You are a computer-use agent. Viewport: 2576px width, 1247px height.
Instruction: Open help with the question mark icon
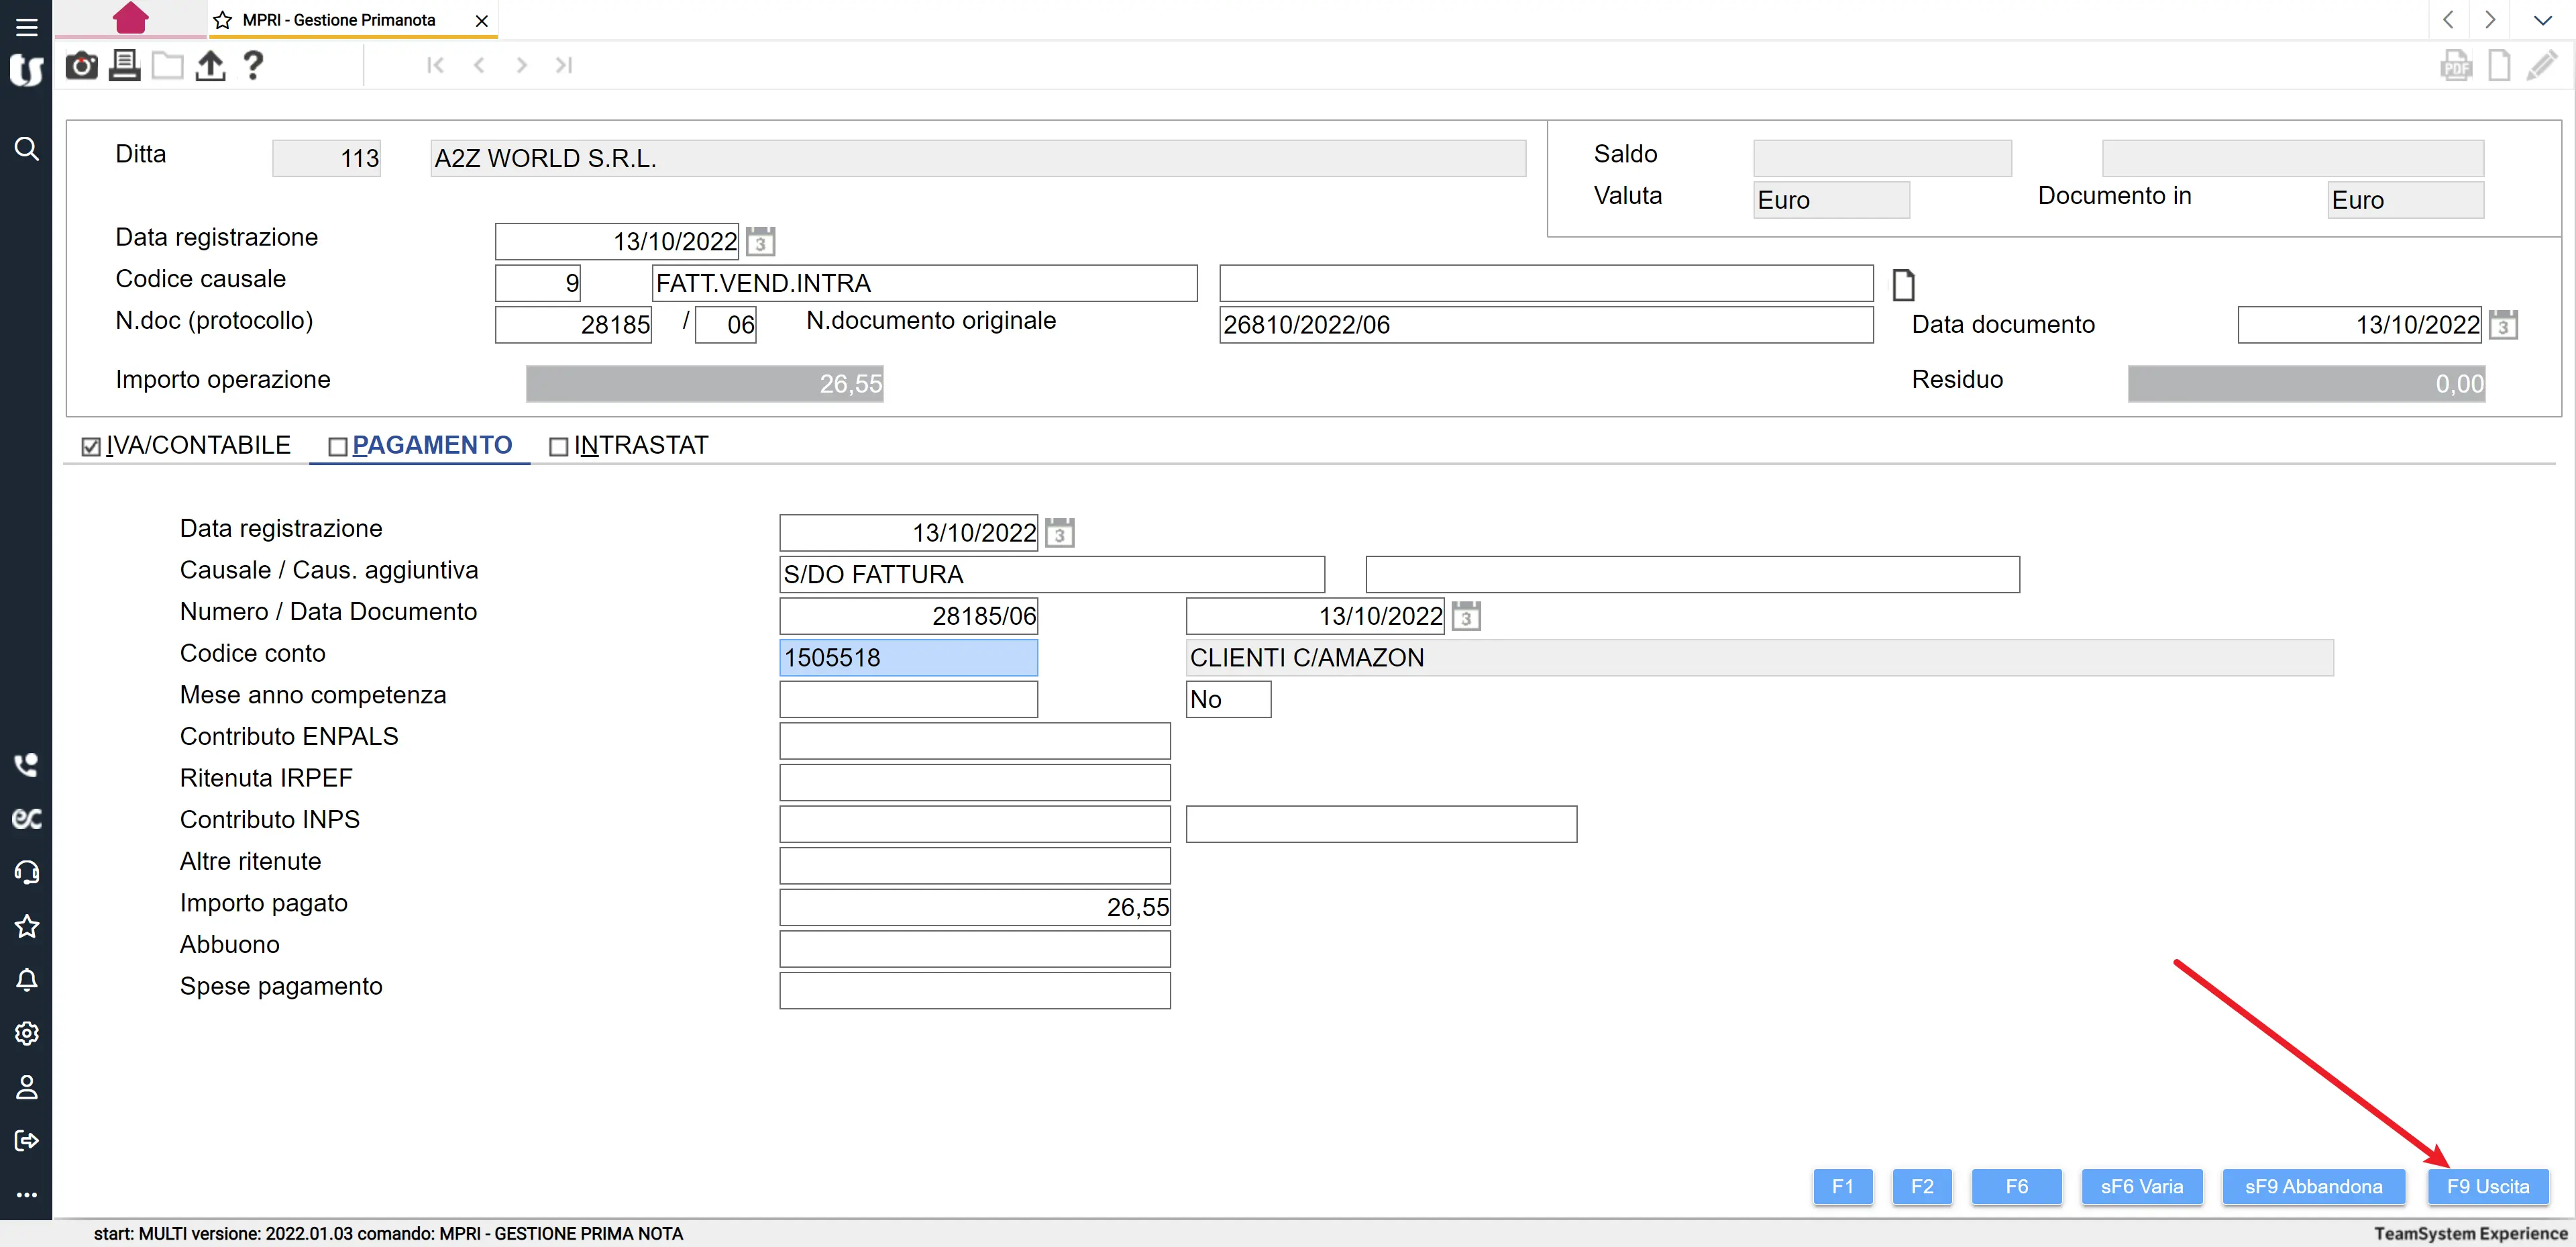pos(253,66)
